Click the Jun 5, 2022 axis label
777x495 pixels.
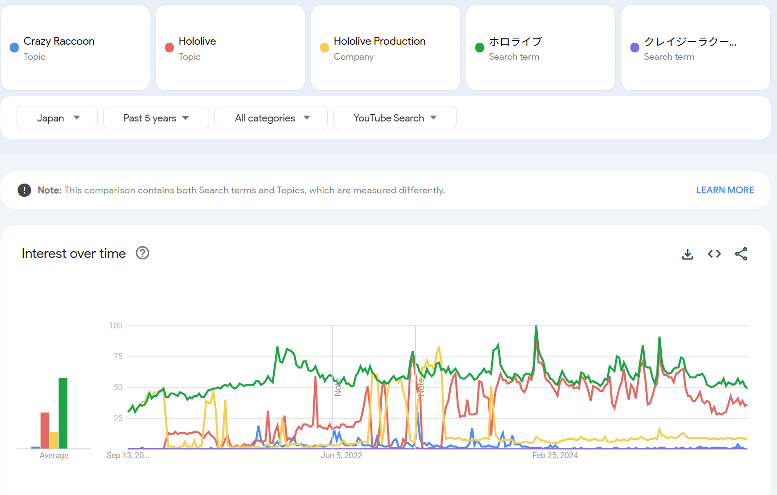[x=341, y=455]
